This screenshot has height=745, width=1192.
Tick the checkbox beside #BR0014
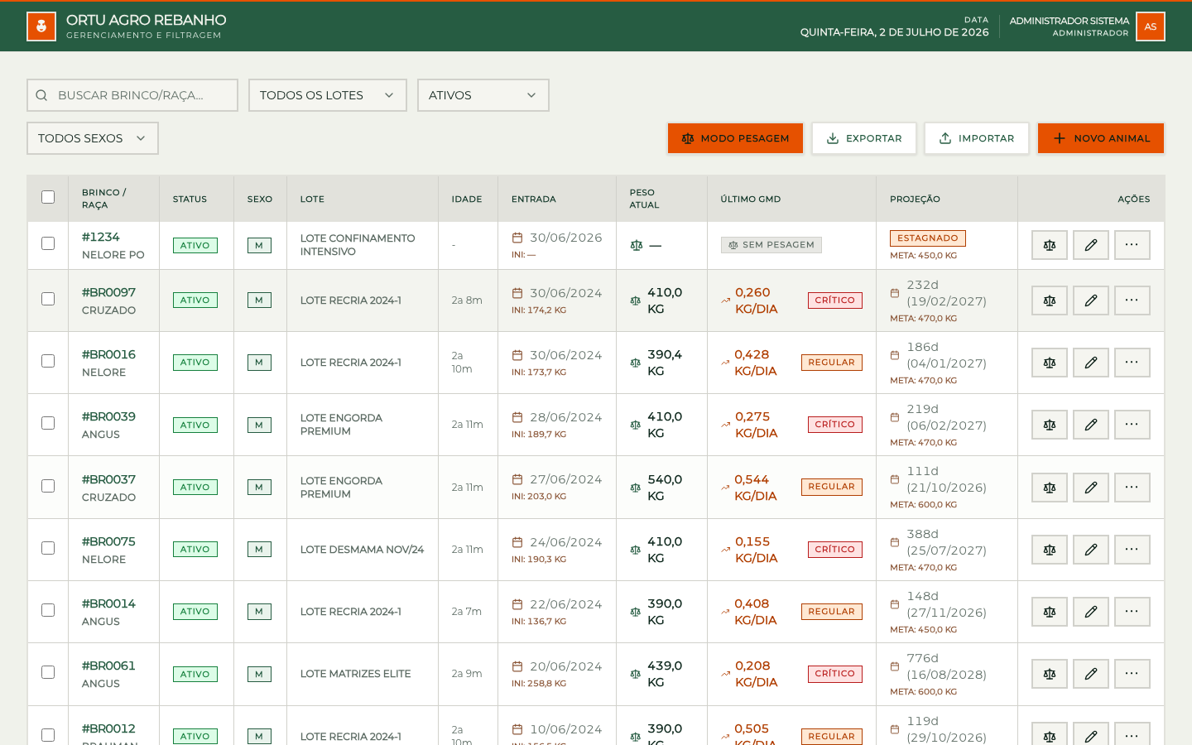(48, 610)
